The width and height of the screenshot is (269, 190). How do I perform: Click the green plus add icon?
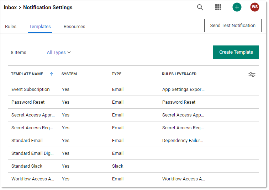coord(237,7)
